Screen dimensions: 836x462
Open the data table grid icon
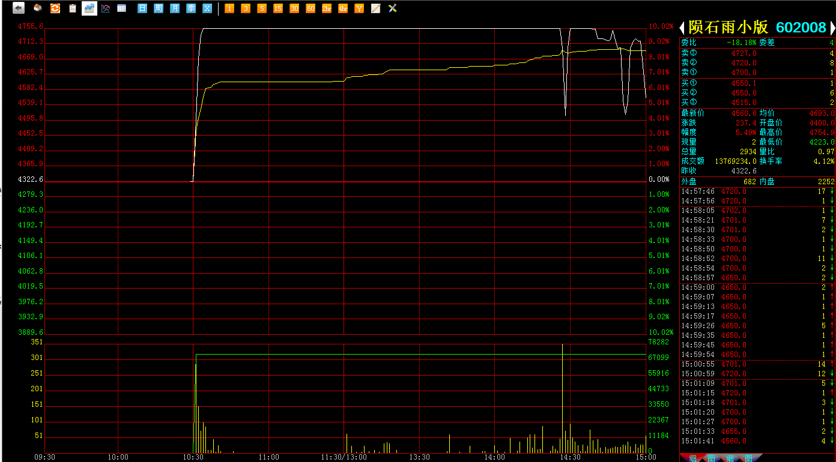click(122, 8)
